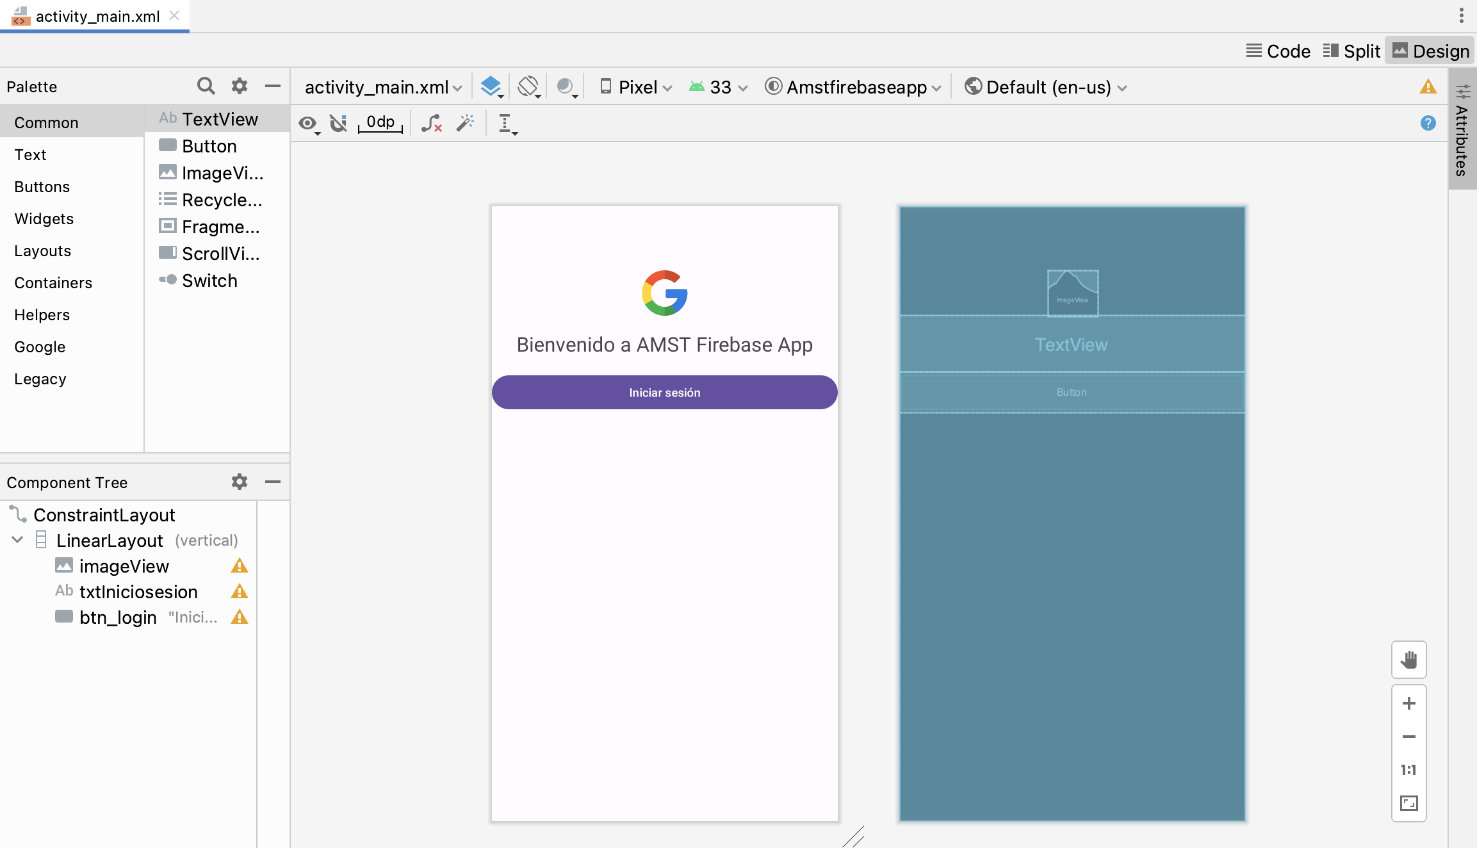Click the Google logo in design preview
Screen dimensions: 1477x848
pyautogui.click(x=665, y=293)
